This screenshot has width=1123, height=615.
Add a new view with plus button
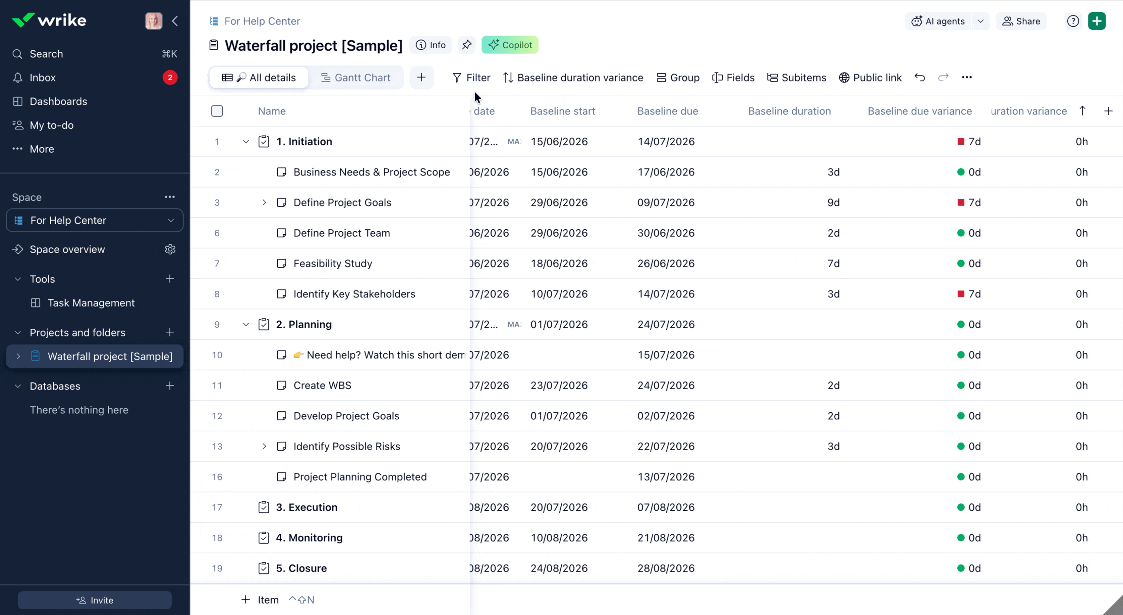pyautogui.click(x=421, y=78)
